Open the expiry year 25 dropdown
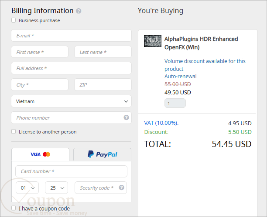Image resolution: width=267 pixels, height=217 pixels. (x=57, y=188)
